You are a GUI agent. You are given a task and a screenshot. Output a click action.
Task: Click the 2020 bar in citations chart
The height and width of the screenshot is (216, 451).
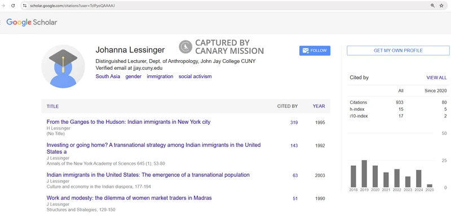[x=375, y=177]
